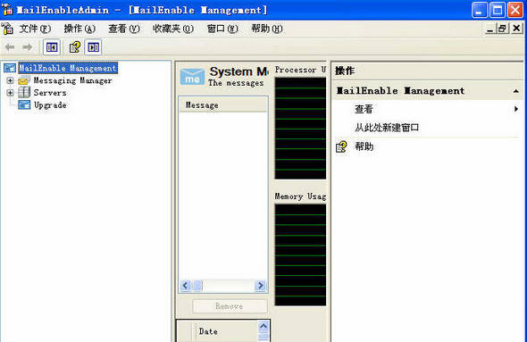The width and height of the screenshot is (527, 342).
Task: Open the 帮助(H) menu
Action: click(x=267, y=29)
